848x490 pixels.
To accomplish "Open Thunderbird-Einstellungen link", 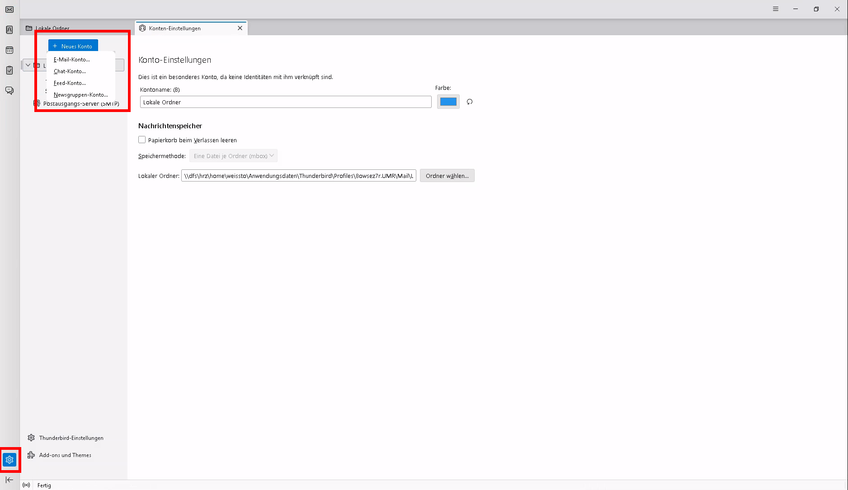I will [x=71, y=438].
